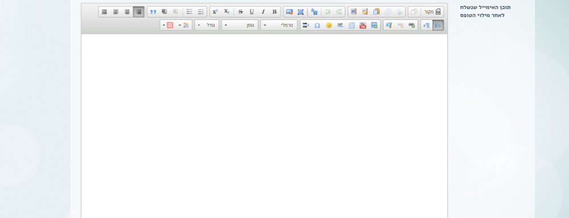The height and width of the screenshot is (218, 569).
Task: Click the תוכן האימייל שנשלח label text
Action: (x=485, y=7)
